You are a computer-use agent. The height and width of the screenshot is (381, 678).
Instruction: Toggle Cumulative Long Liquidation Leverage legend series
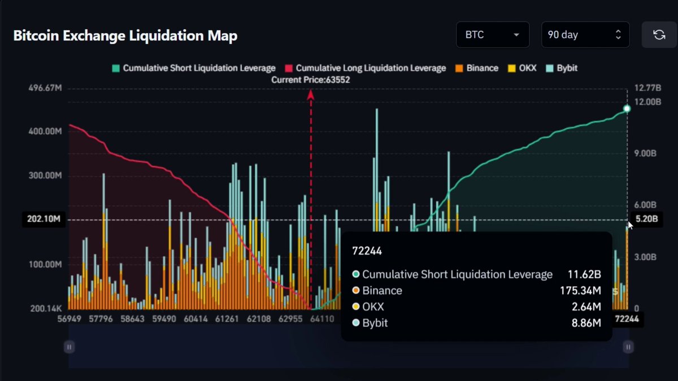[x=365, y=68]
